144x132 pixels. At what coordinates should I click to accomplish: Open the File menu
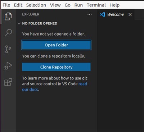tap(6, 5)
